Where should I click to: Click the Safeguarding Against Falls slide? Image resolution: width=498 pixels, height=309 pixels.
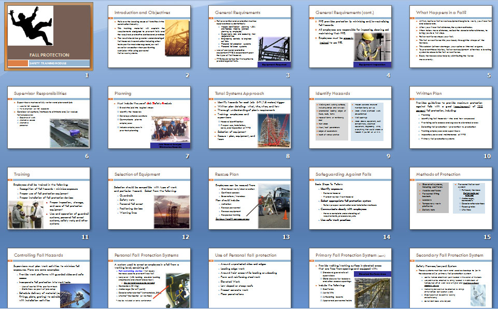pos(350,199)
